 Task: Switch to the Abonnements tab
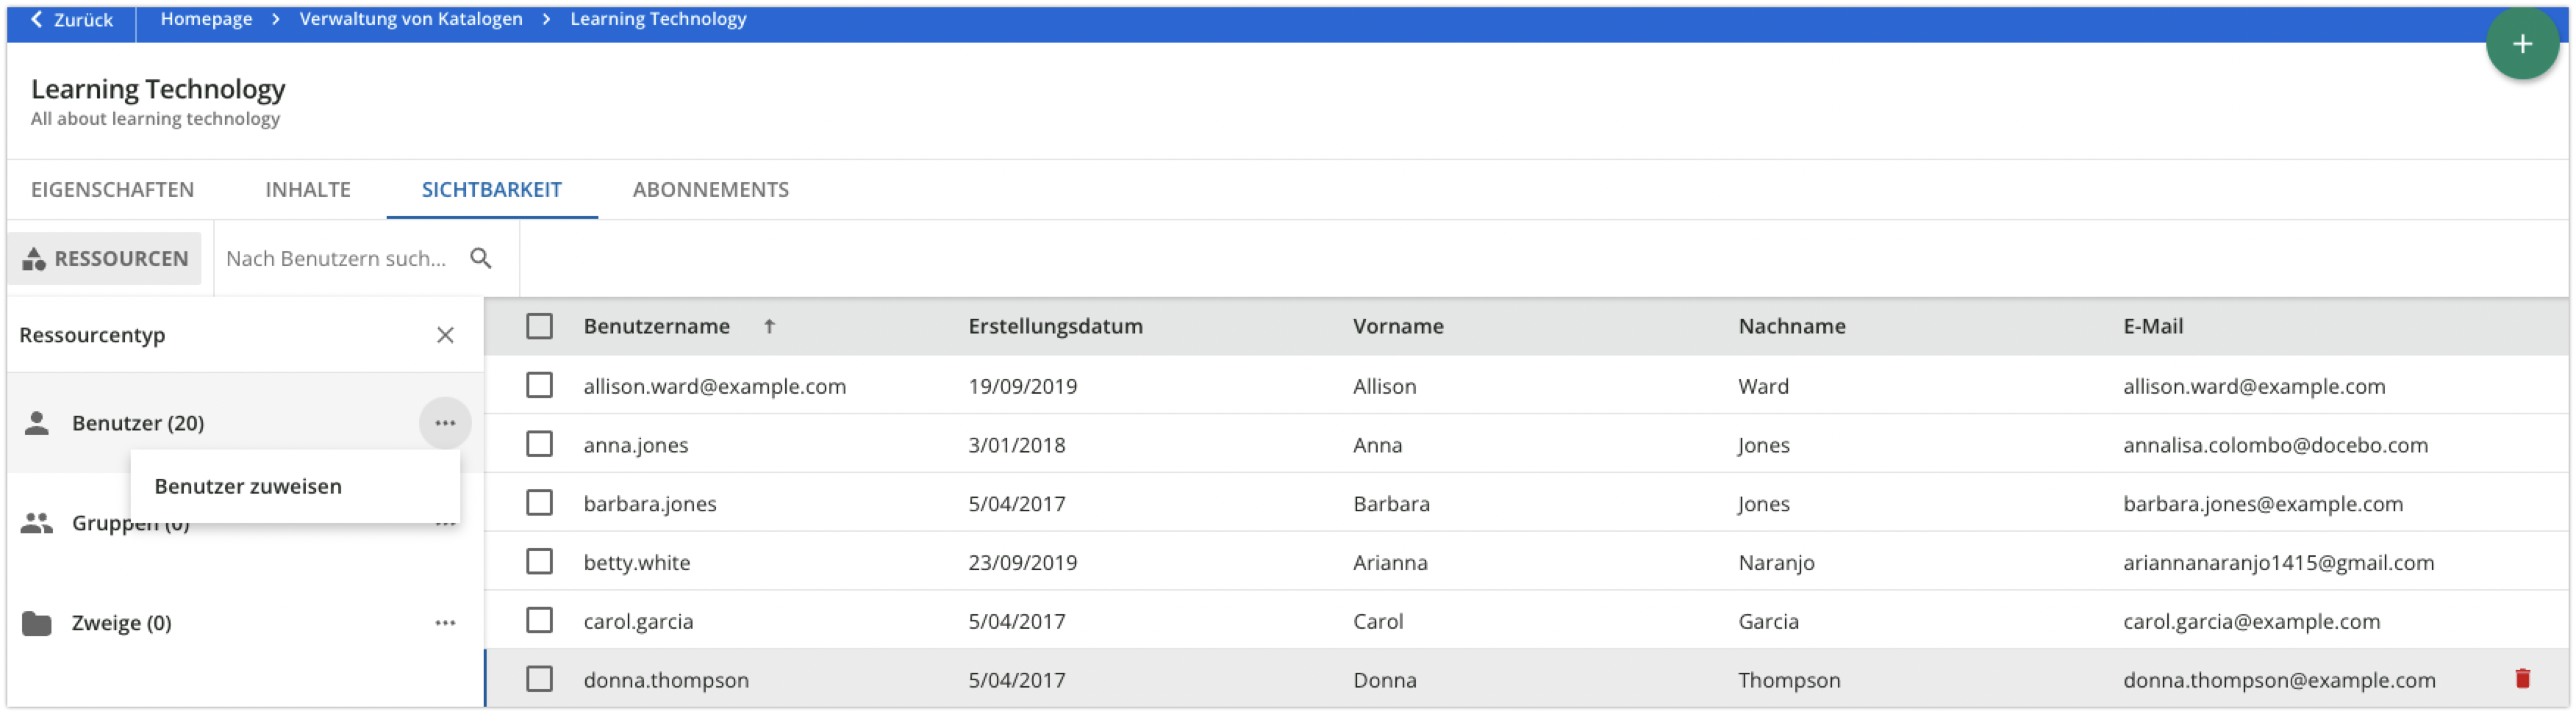(x=710, y=190)
